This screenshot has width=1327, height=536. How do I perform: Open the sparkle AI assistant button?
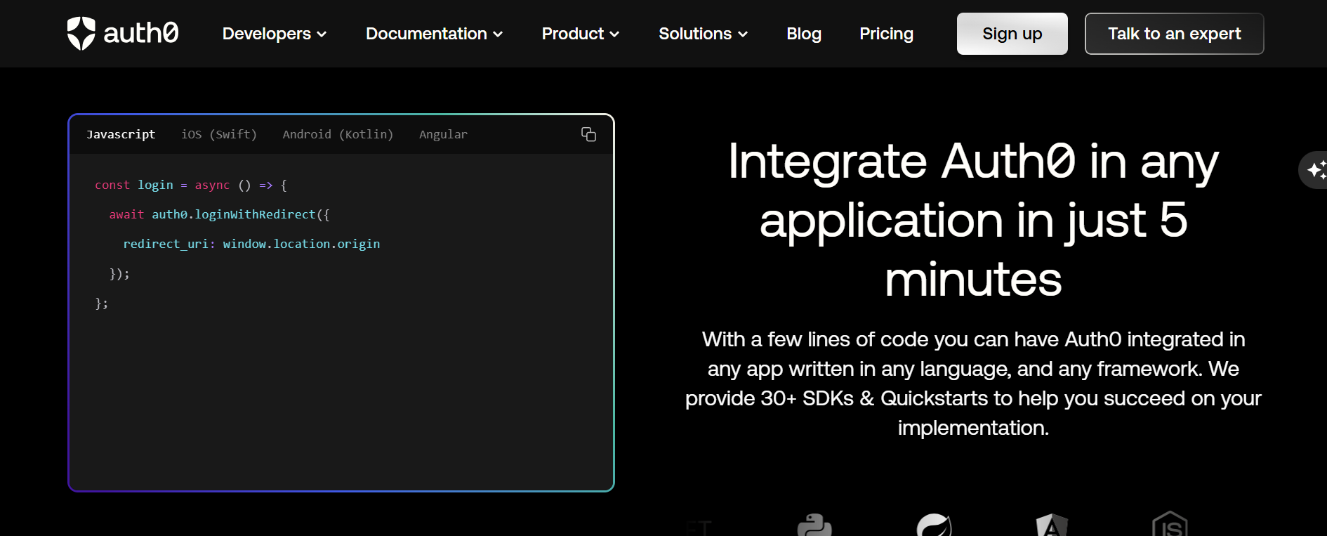(1314, 170)
